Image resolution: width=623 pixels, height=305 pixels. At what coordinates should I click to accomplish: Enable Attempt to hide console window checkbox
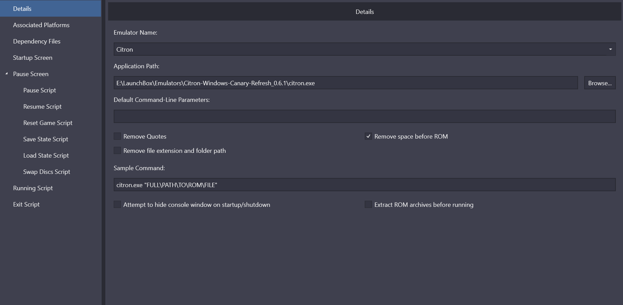tap(117, 204)
